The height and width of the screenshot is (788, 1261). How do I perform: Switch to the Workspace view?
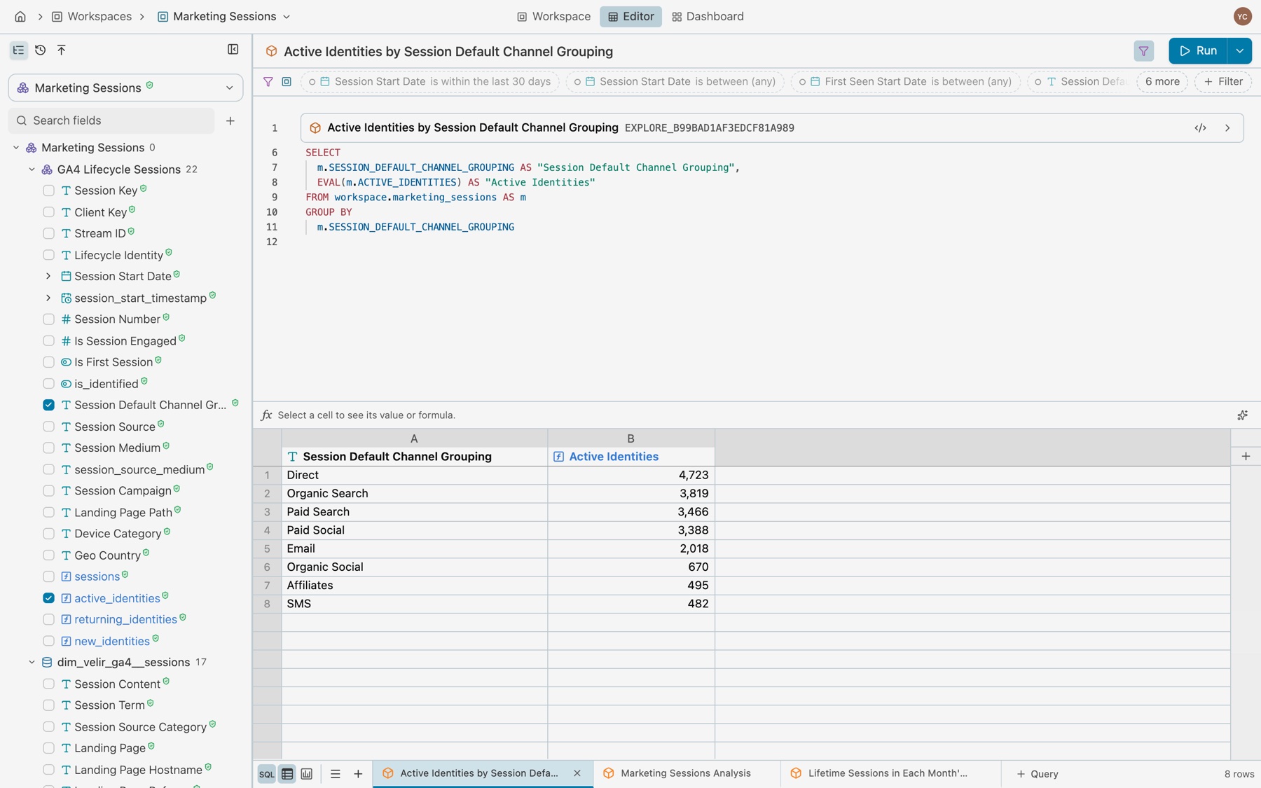553,16
